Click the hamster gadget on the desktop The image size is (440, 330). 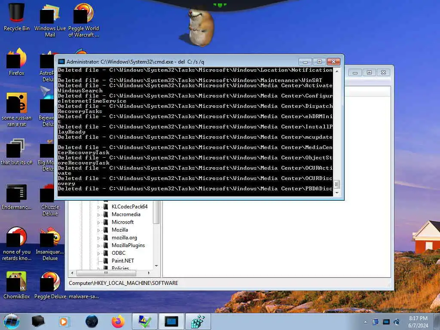200,27
